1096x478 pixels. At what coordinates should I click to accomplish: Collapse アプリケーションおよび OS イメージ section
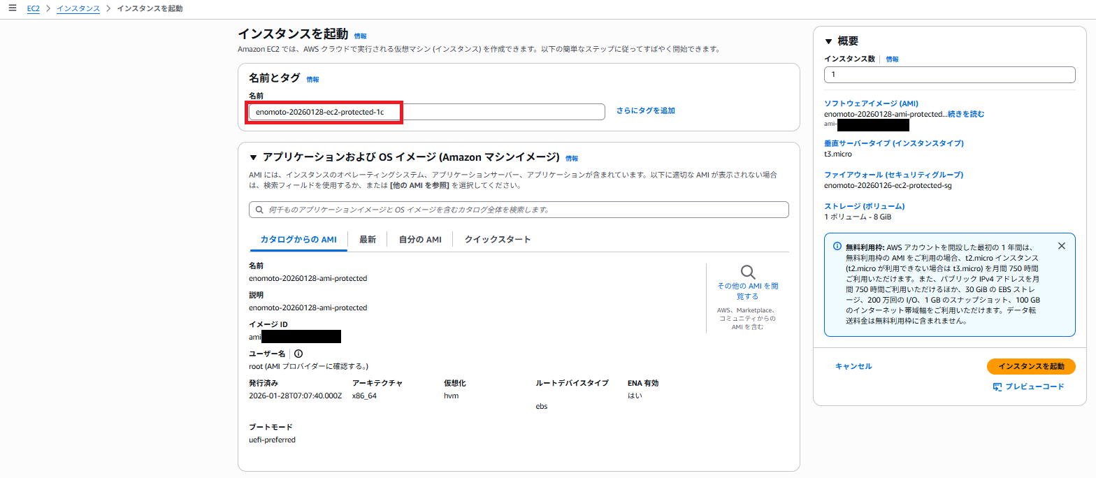tap(253, 157)
